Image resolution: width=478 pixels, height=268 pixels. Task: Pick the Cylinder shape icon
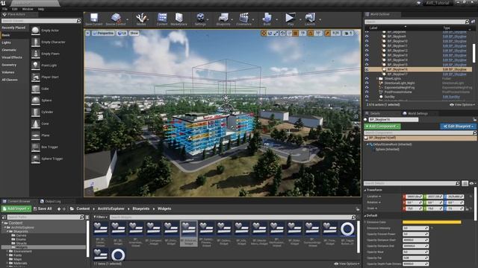tap(35, 112)
